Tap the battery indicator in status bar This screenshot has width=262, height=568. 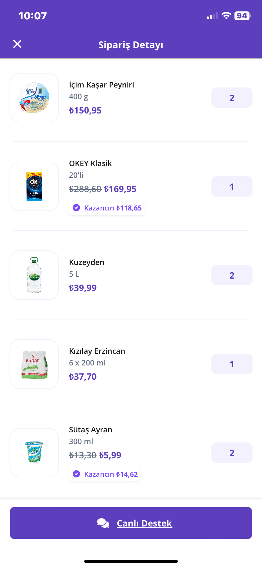[243, 16]
